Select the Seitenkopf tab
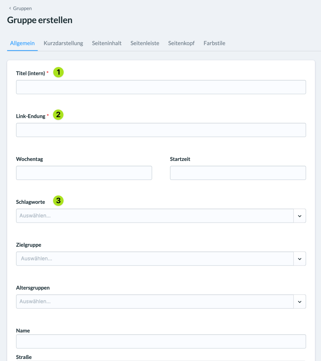The image size is (321, 361). click(x=181, y=43)
